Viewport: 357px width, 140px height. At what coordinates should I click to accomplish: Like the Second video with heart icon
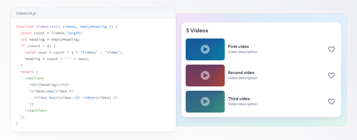tap(331, 75)
